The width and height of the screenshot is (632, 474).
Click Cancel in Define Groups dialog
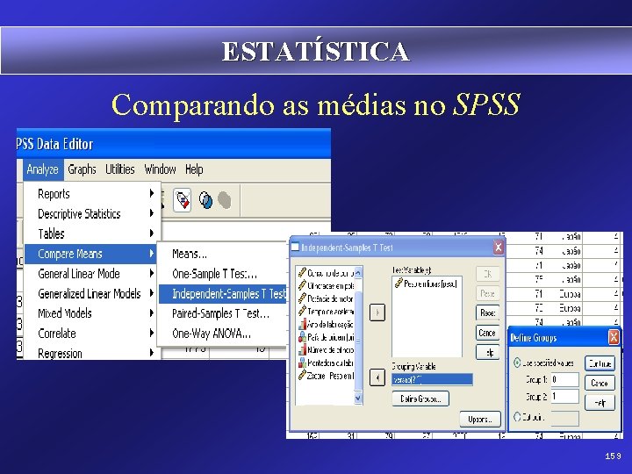pos(600,383)
